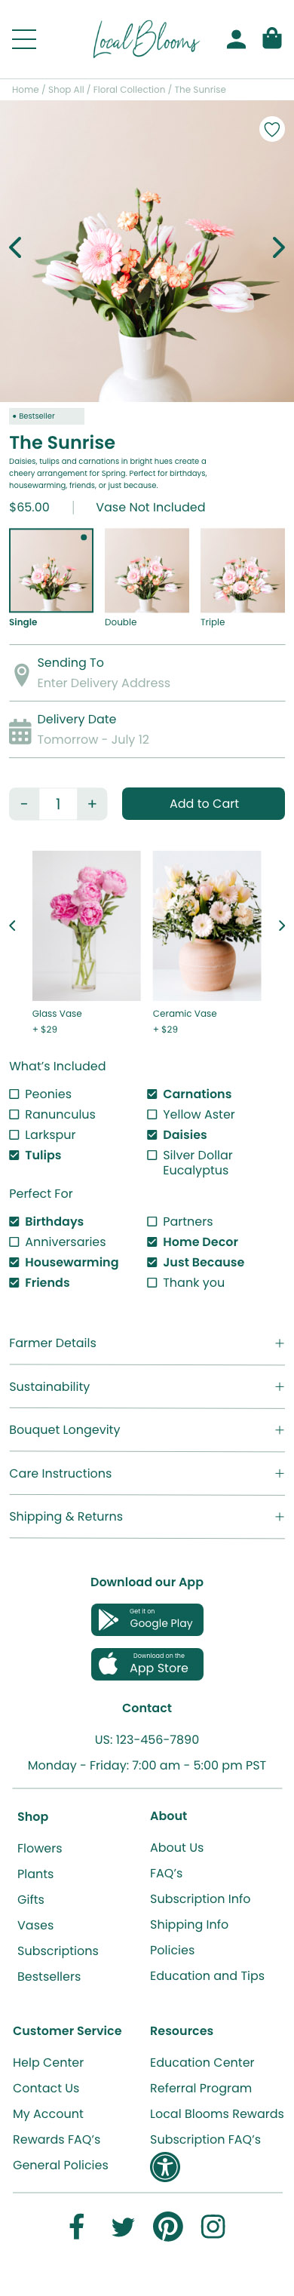294x2296 pixels.
Task: Open the Instagram icon
Action: 213,2227
